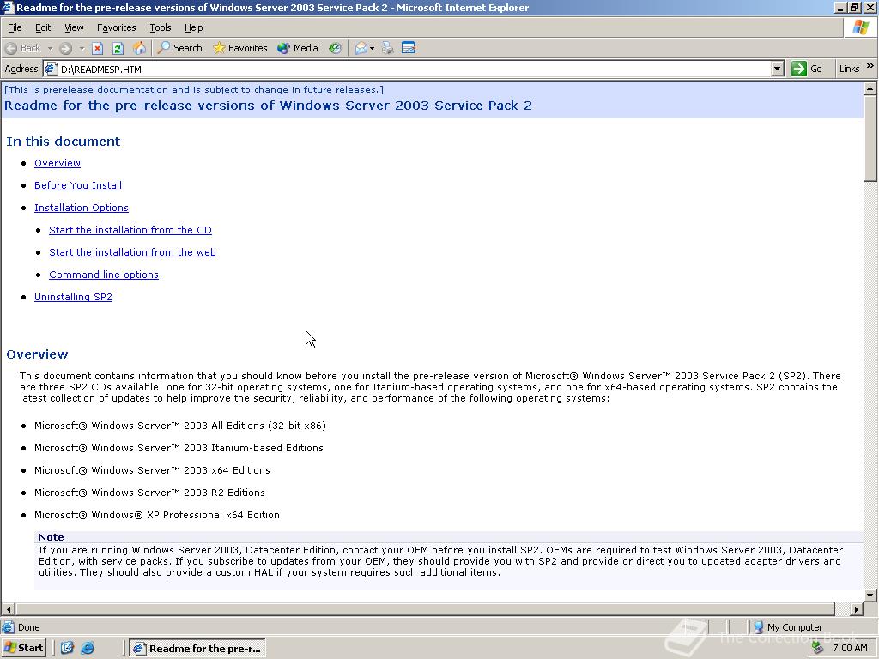Open the Help menu
Image resolution: width=879 pixels, height=659 pixels.
pos(193,27)
